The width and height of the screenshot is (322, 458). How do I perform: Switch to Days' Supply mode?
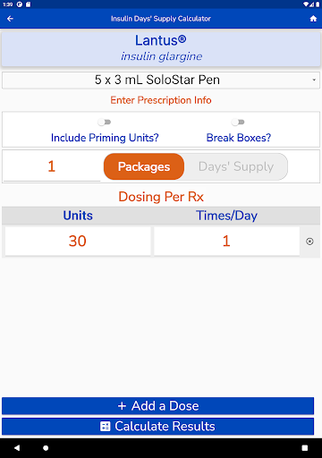(x=236, y=166)
